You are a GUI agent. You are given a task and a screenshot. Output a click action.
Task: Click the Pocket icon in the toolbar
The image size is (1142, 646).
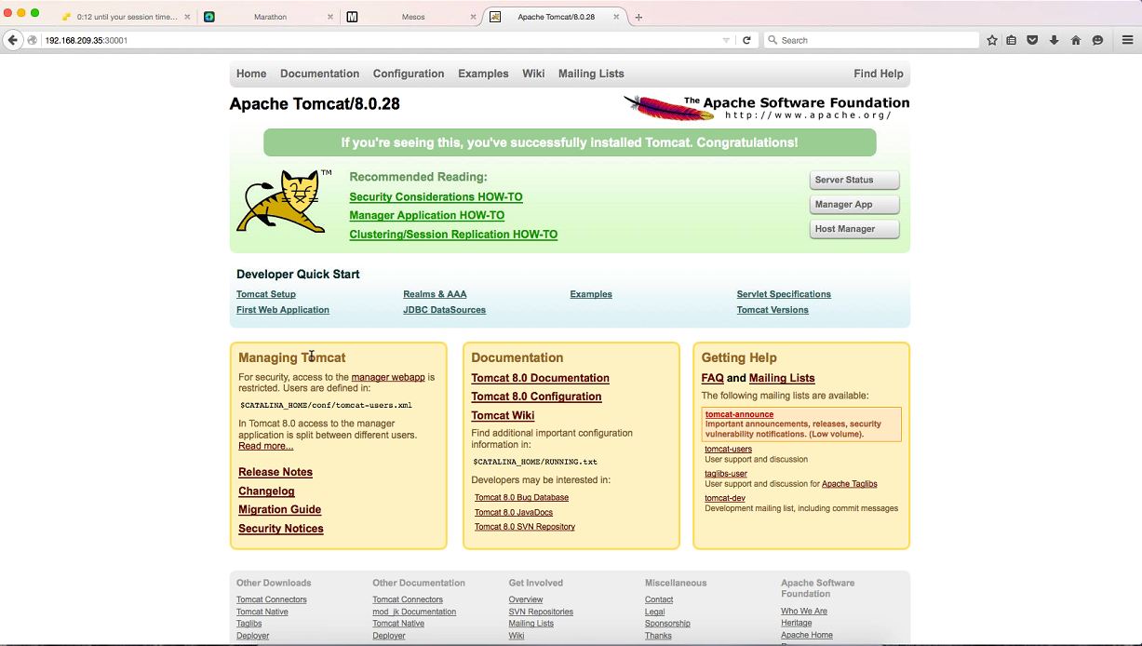1032,40
